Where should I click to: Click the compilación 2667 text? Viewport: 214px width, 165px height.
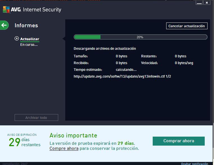pyautogui.click(x=15, y=164)
